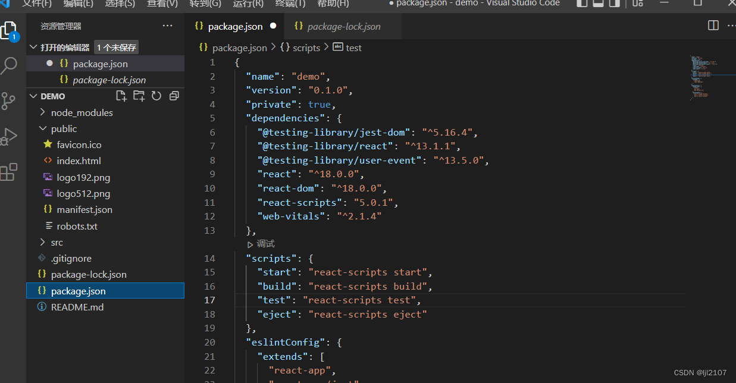Collapse the DEMO section header
The image size is (736, 383).
click(32, 96)
